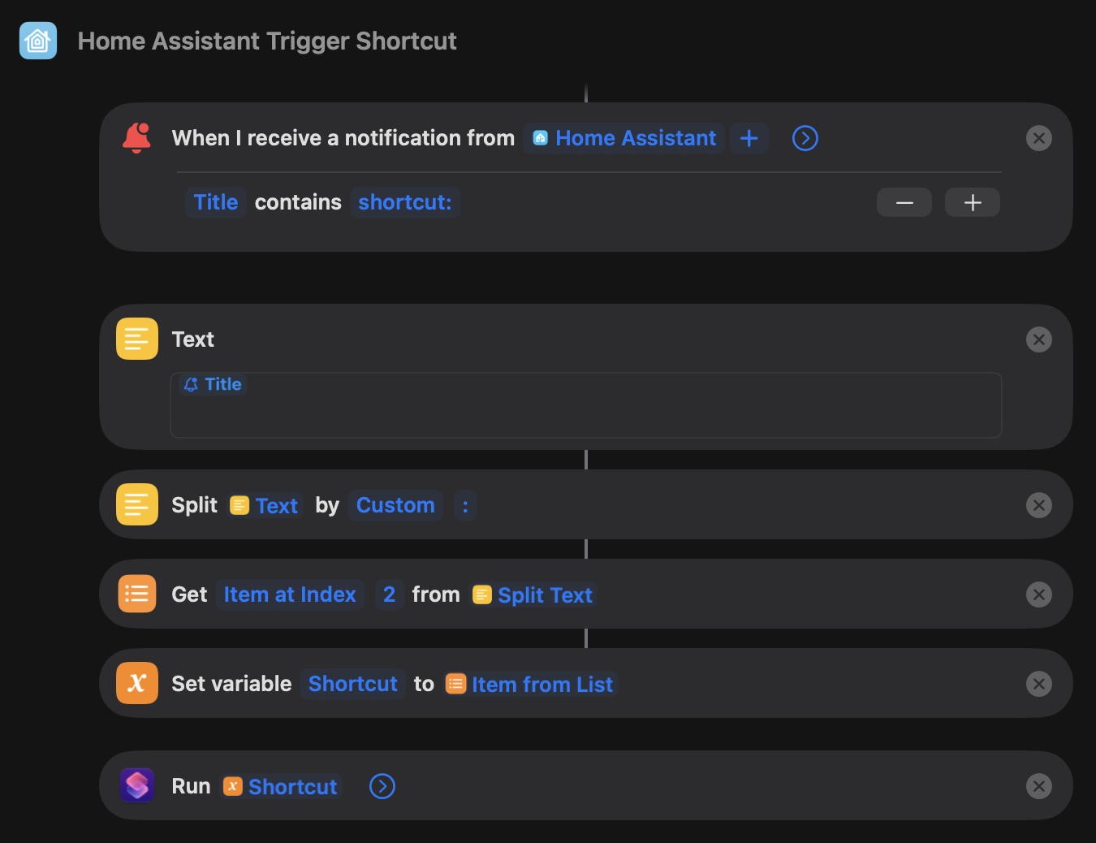Remove the notification trigger action
The image size is (1096, 843).
(1039, 138)
